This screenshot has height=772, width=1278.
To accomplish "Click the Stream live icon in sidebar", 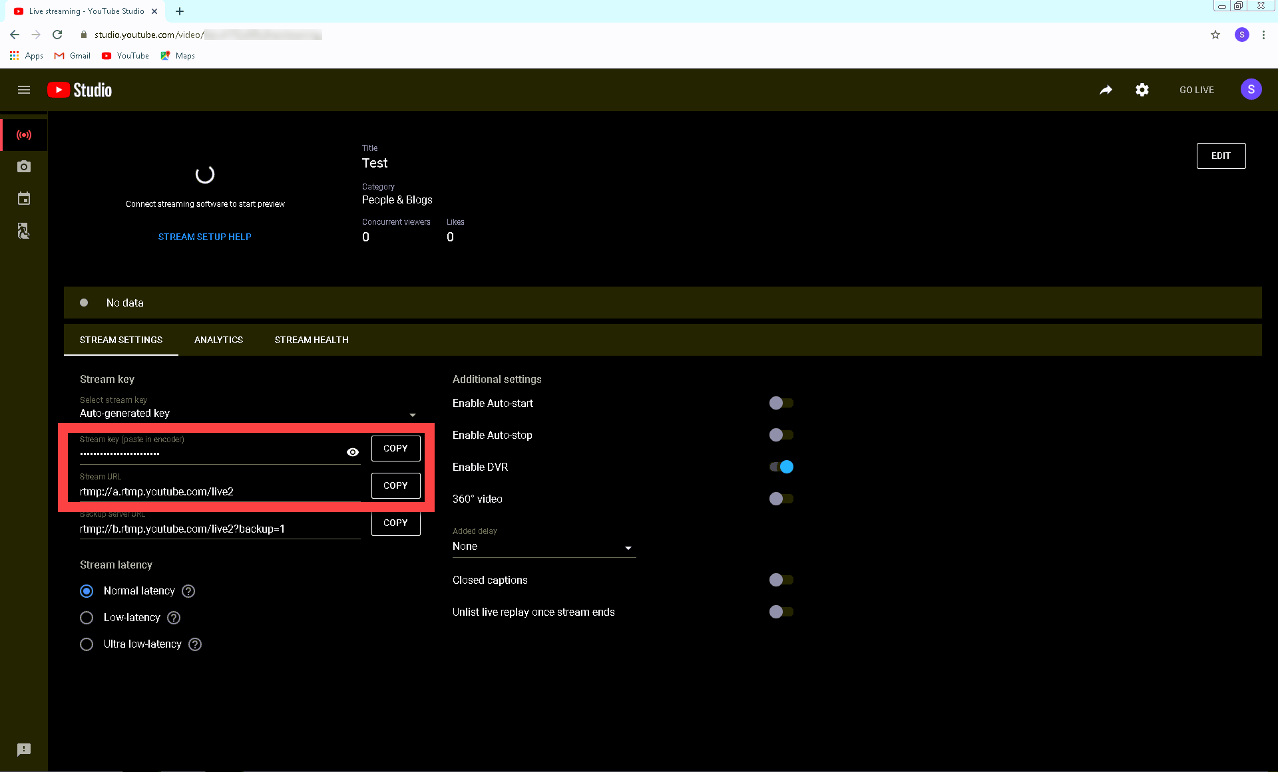I will (24, 135).
